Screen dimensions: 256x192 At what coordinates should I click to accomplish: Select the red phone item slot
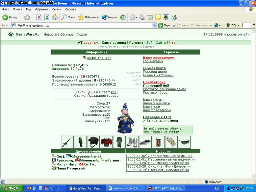click(158, 142)
